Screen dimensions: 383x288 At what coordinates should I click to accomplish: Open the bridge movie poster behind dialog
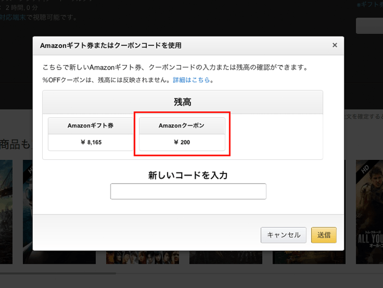pyautogui.click(x=6, y=212)
